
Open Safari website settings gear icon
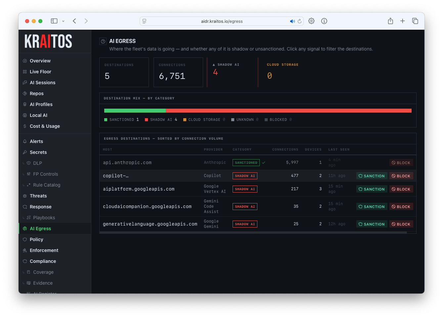point(311,21)
